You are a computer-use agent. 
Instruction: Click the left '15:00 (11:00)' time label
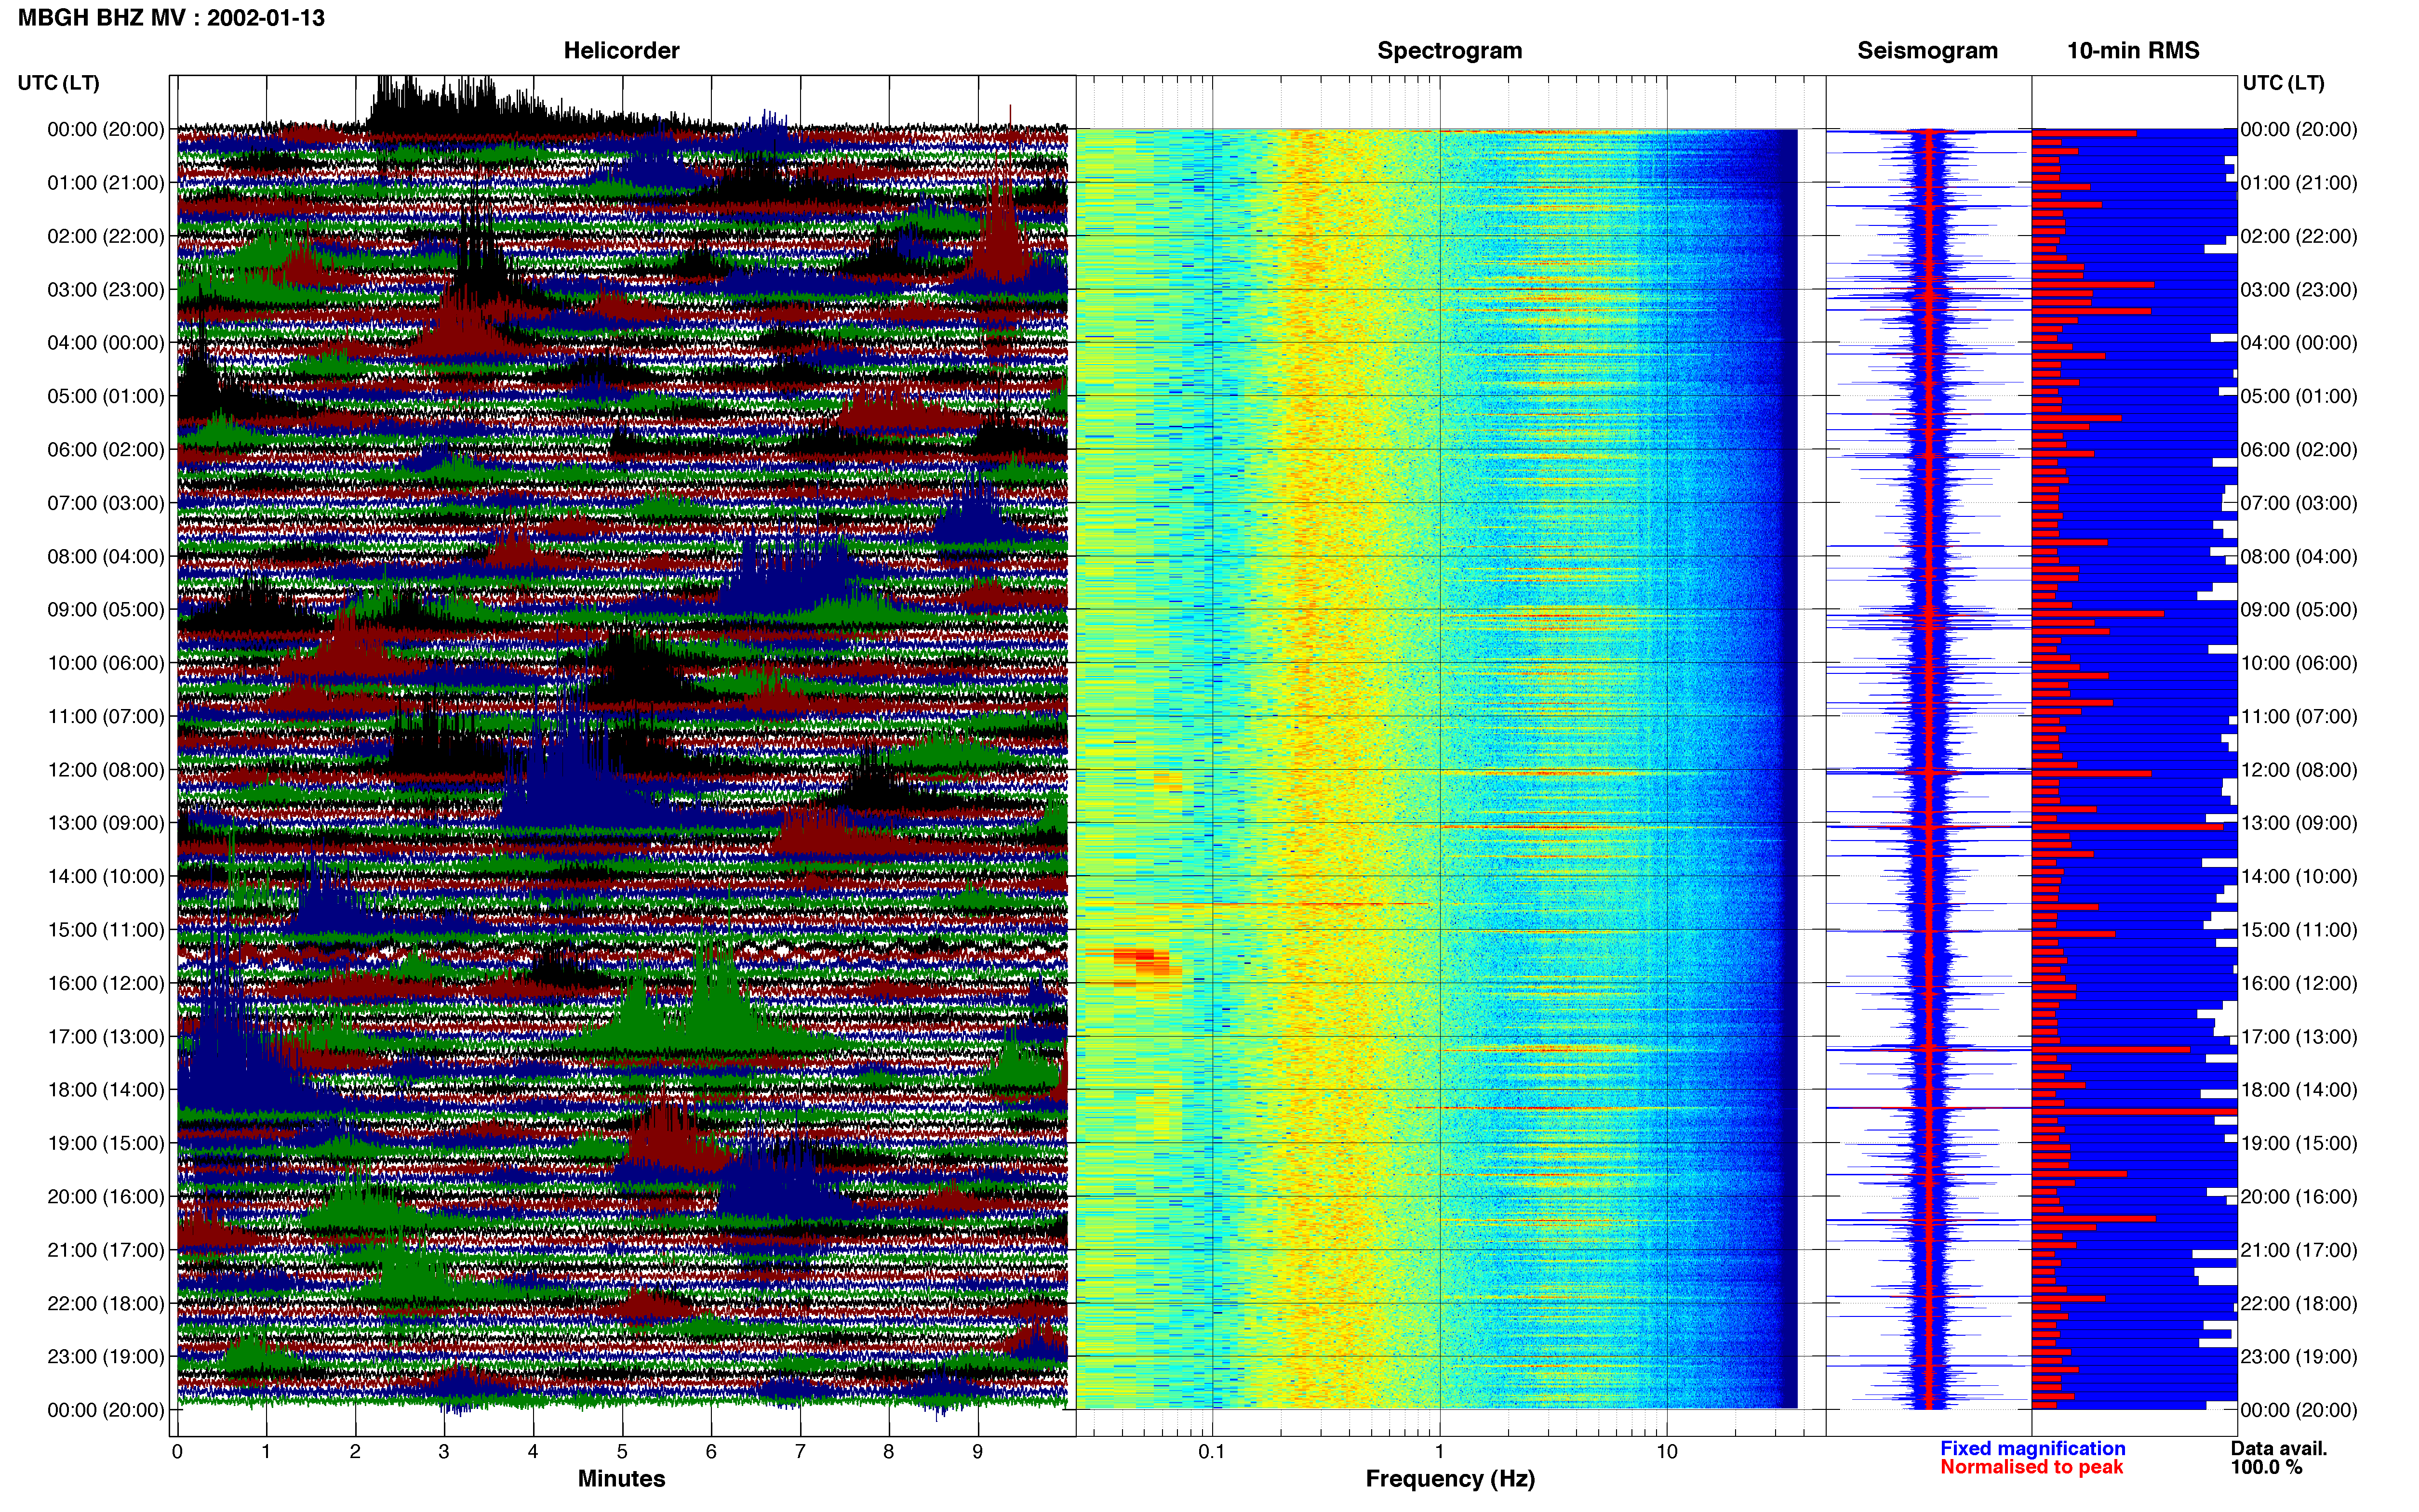pyautogui.click(x=106, y=930)
